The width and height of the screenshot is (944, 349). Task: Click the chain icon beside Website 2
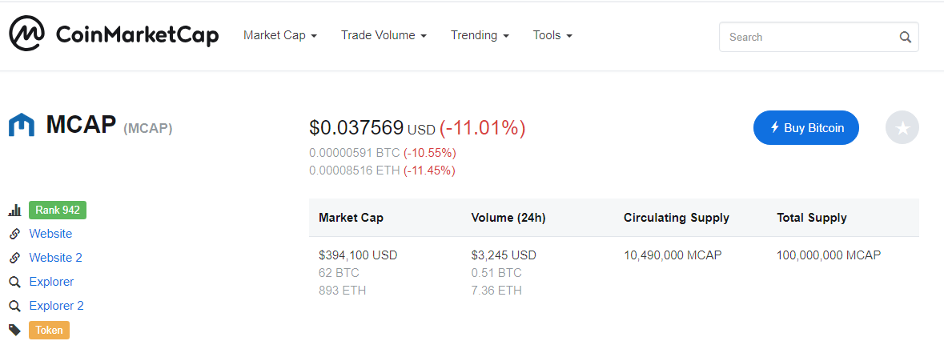click(x=14, y=258)
